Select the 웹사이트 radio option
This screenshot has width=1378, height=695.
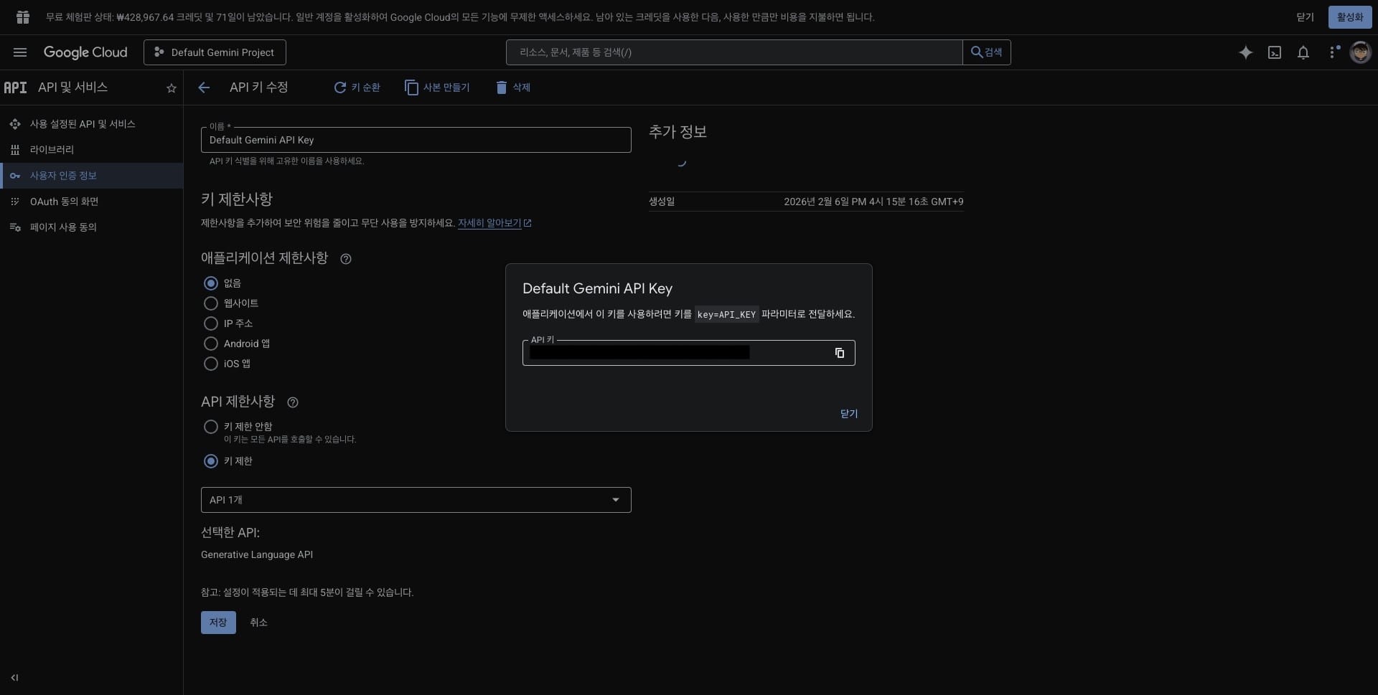coord(211,303)
